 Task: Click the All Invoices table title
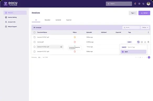coord(37,28)
